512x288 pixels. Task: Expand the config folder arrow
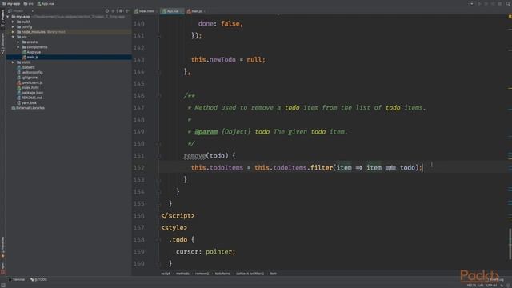coord(13,26)
